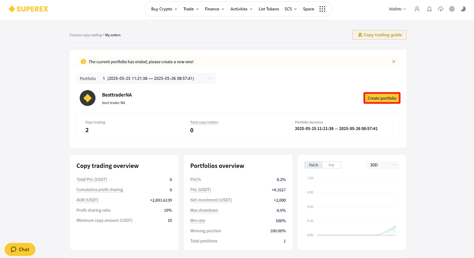Open the user profile icon
This screenshot has width=474, height=258.
pyautogui.click(x=417, y=9)
